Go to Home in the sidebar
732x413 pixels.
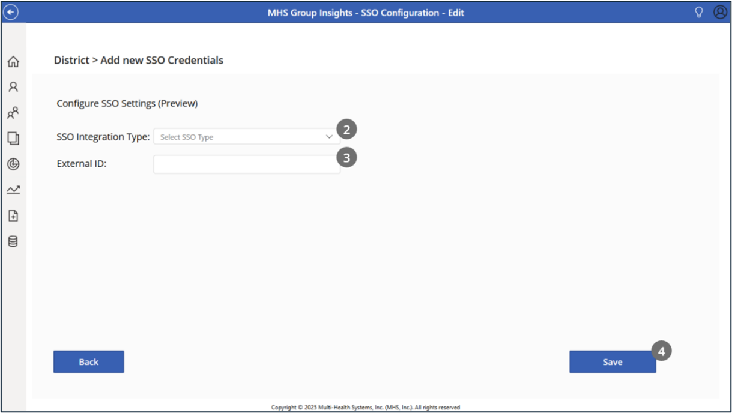[x=13, y=62]
